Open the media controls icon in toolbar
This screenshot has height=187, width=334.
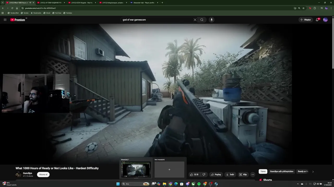pyautogui.click(x=322, y=8)
